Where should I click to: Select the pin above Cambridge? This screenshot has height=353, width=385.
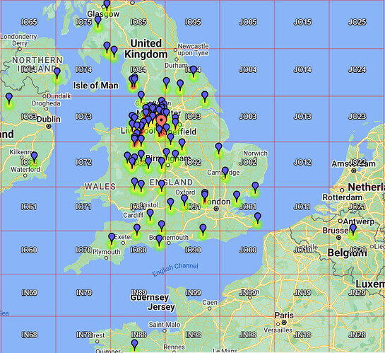(225, 172)
